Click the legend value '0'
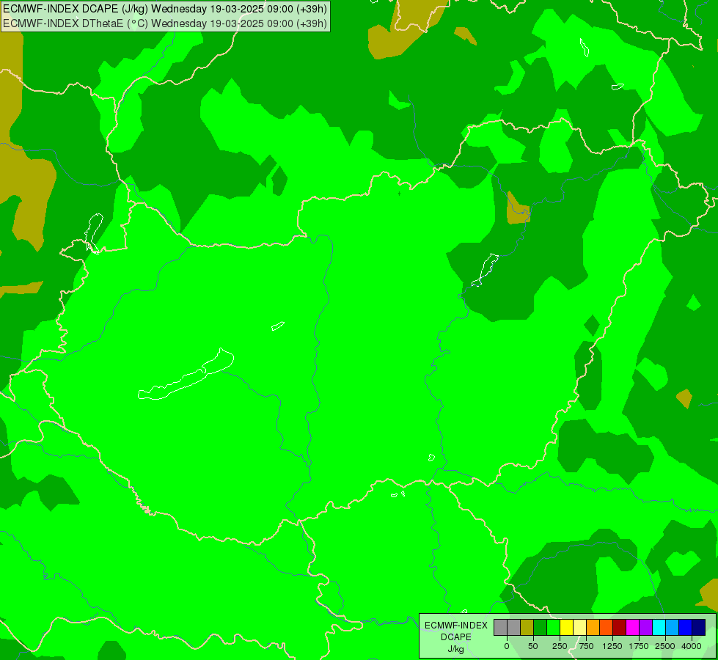 [x=507, y=646]
